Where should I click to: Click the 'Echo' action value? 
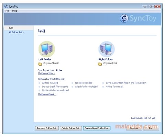pyautogui.click(x=59, y=70)
